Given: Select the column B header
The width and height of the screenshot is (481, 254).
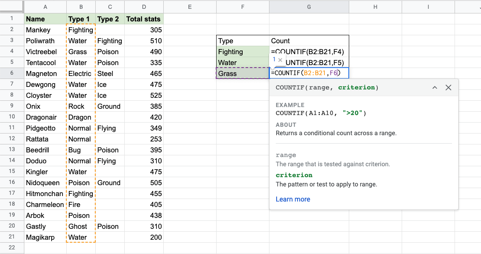Looking at the screenshot, I should tap(81, 6).
